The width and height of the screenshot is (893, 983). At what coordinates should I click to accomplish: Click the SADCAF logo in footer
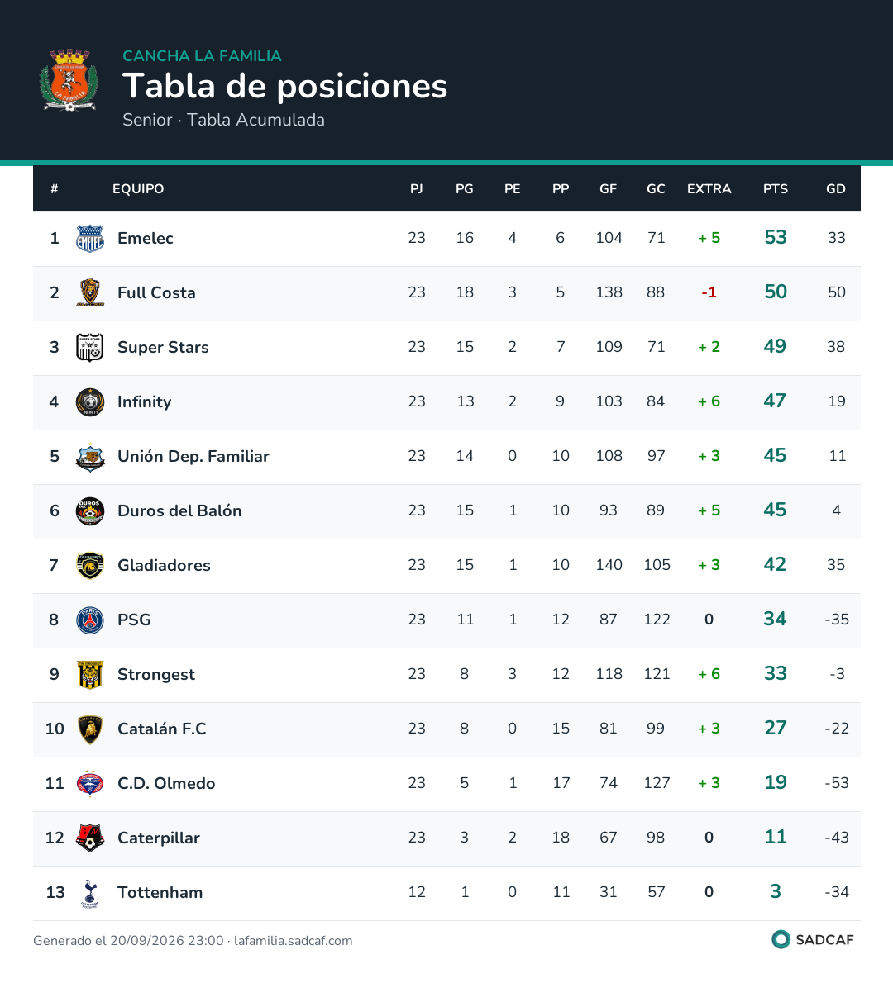pyautogui.click(x=813, y=940)
